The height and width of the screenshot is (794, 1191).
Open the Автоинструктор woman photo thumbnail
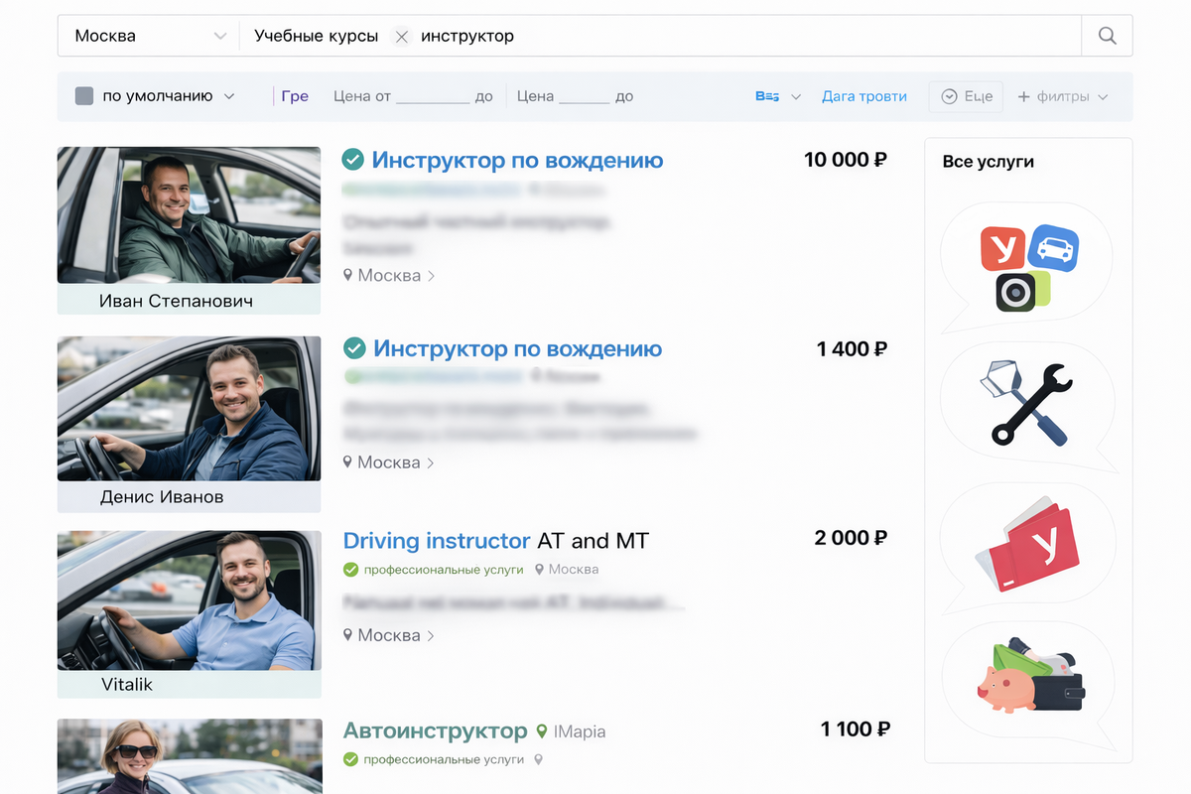point(189,756)
